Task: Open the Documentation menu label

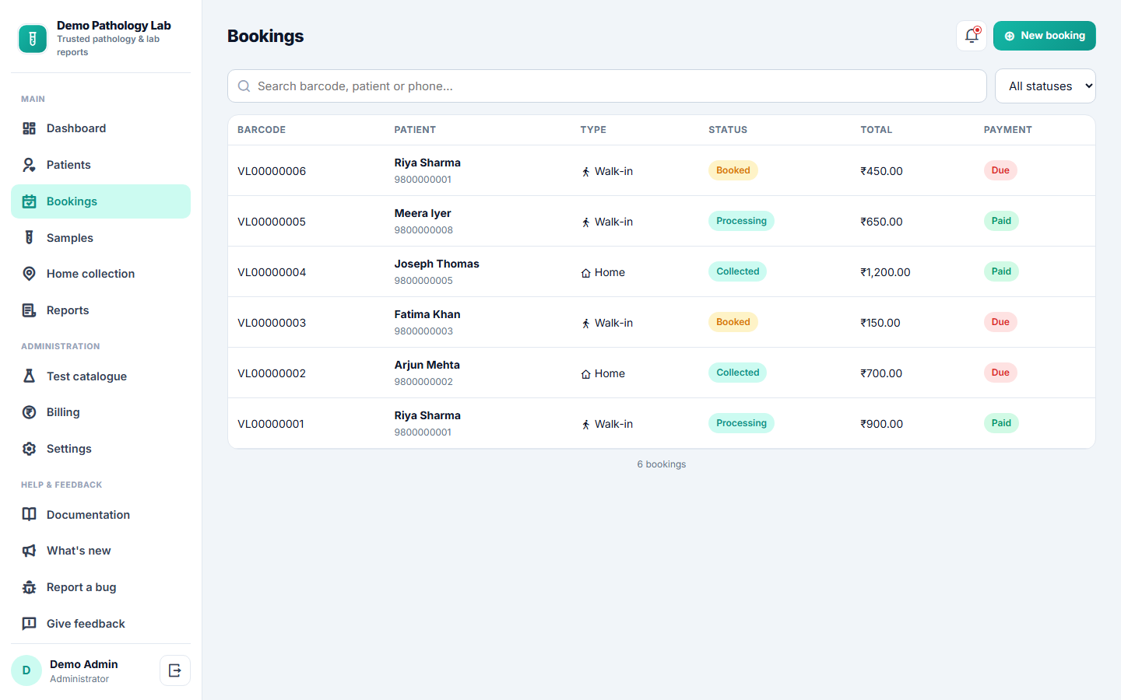Action: (88, 515)
